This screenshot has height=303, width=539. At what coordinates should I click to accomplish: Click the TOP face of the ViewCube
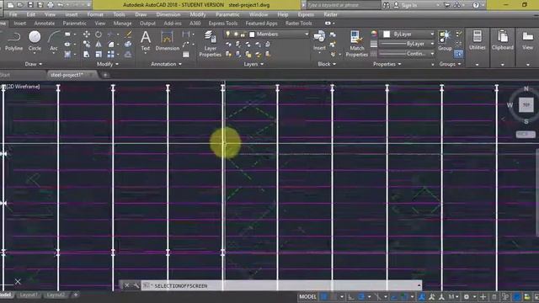[526, 104]
